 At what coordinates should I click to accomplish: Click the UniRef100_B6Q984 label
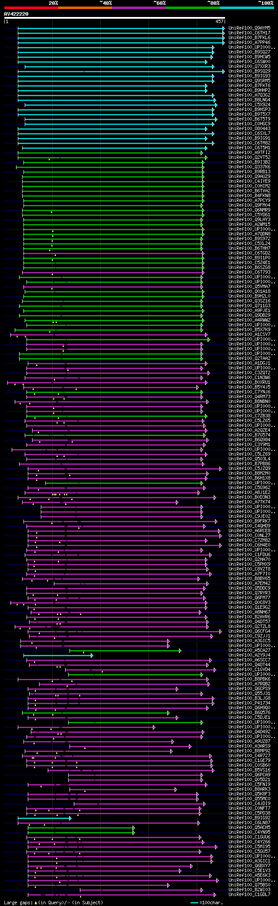click(x=249, y=440)
